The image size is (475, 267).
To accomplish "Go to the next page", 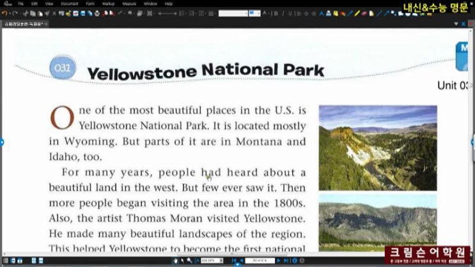I will pyautogui.click(x=279, y=261).
